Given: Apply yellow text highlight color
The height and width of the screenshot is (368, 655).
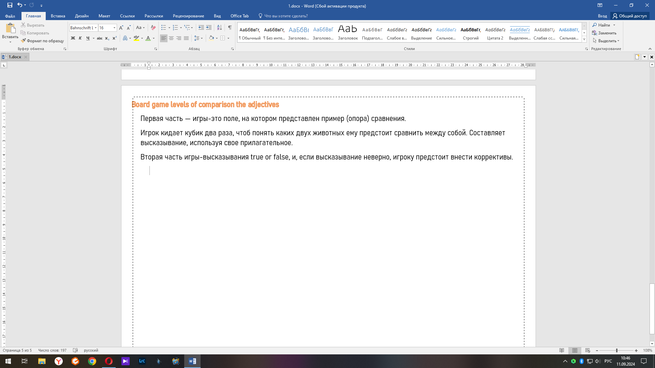Looking at the screenshot, I should 136,38.
